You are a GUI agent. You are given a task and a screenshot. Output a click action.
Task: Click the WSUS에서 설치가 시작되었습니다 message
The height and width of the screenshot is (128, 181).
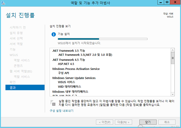[79, 43]
